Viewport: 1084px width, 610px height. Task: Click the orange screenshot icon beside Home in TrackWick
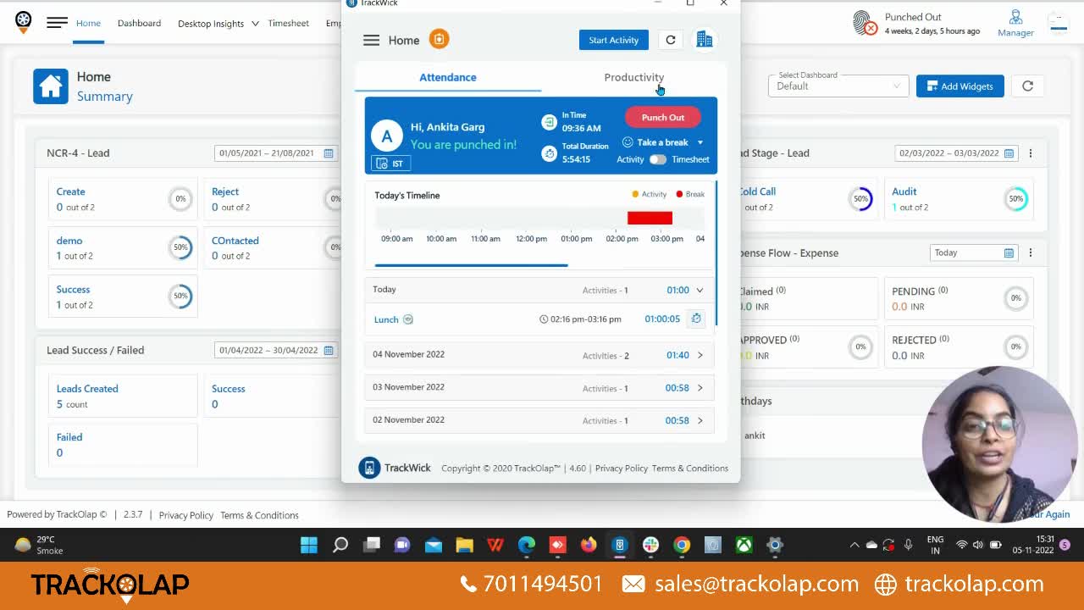pyautogui.click(x=439, y=39)
